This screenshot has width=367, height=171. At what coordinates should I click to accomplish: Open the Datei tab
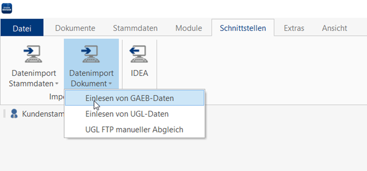click(22, 28)
